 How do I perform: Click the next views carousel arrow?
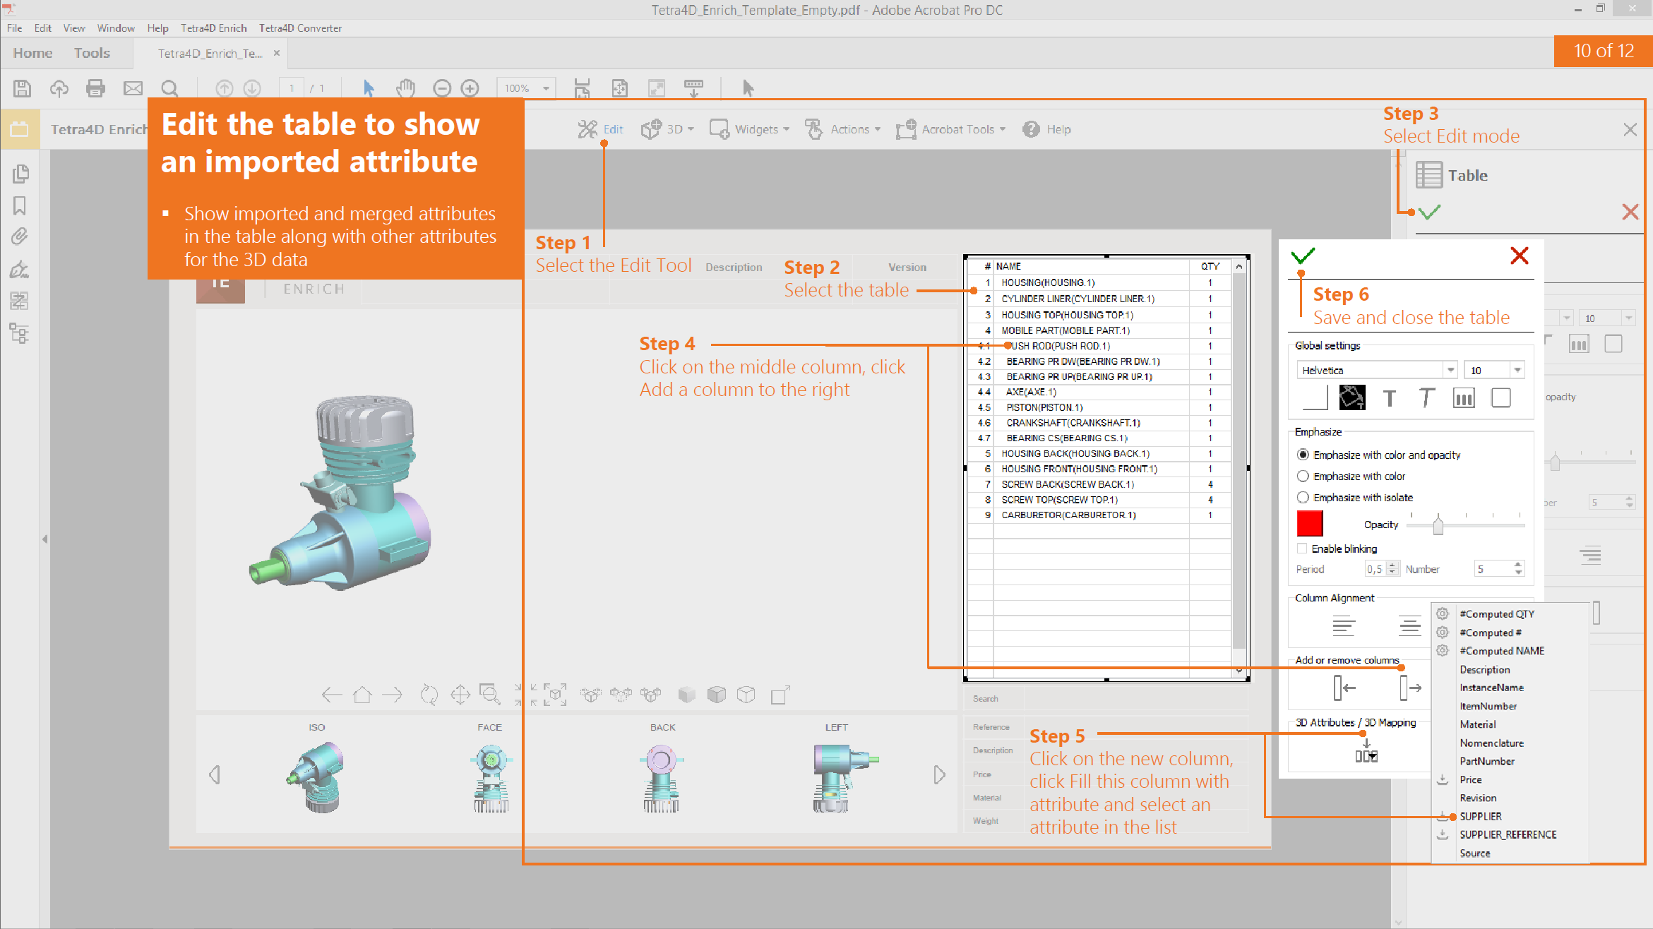point(939,774)
